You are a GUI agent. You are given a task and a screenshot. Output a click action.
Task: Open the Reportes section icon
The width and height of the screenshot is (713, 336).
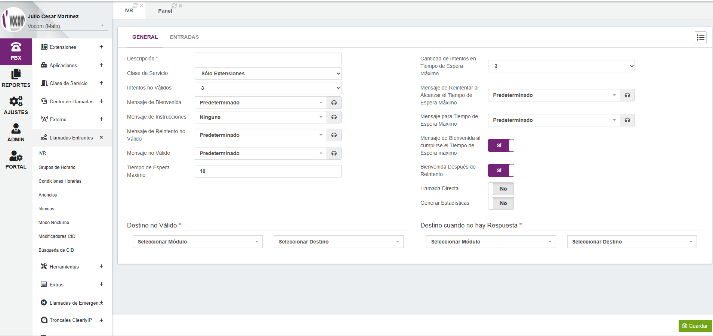pos(16,78)
